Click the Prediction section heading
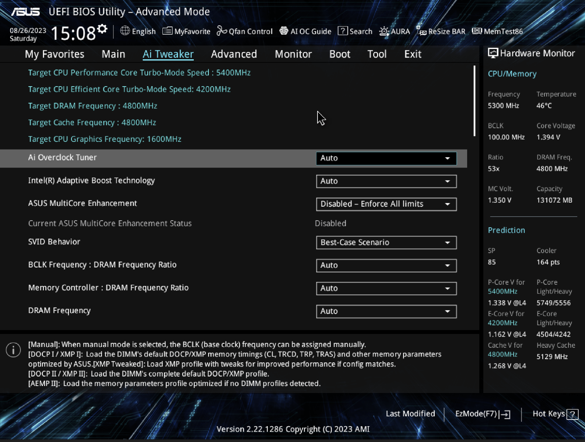 [506, 230]
